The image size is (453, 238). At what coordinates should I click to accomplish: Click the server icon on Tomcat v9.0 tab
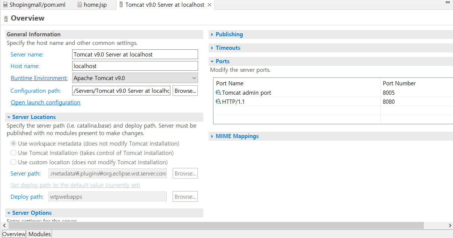click(x=121, y=5)
